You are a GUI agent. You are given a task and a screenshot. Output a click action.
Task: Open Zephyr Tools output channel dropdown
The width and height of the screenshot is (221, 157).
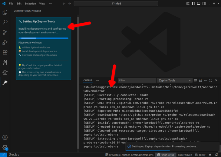175,80
